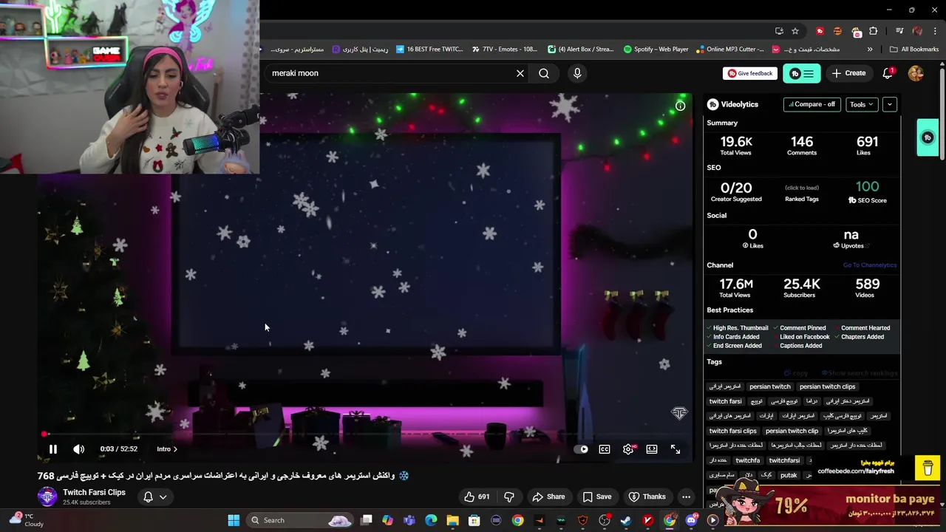Toggle Compare - off in Videolytics
This screenshot has width=946, height=532.
(811, 104)
